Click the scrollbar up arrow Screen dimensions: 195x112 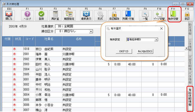[186, 48]
